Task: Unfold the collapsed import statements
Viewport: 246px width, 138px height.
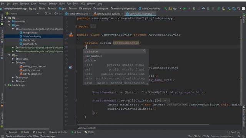Action: click(x=76, y=26)
